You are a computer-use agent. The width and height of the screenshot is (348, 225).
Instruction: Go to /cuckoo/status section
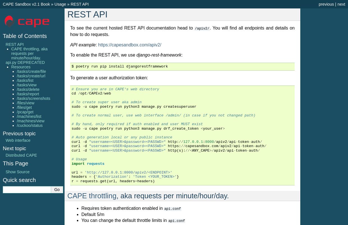[x=30, y=125]
